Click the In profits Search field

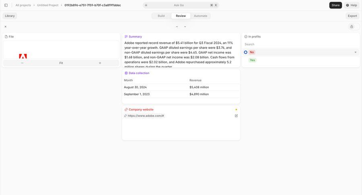coord(300,44)
